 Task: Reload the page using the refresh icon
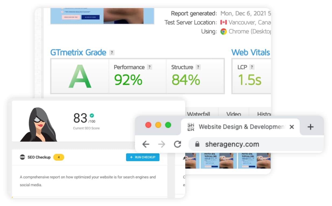click(x=177, y=144)
